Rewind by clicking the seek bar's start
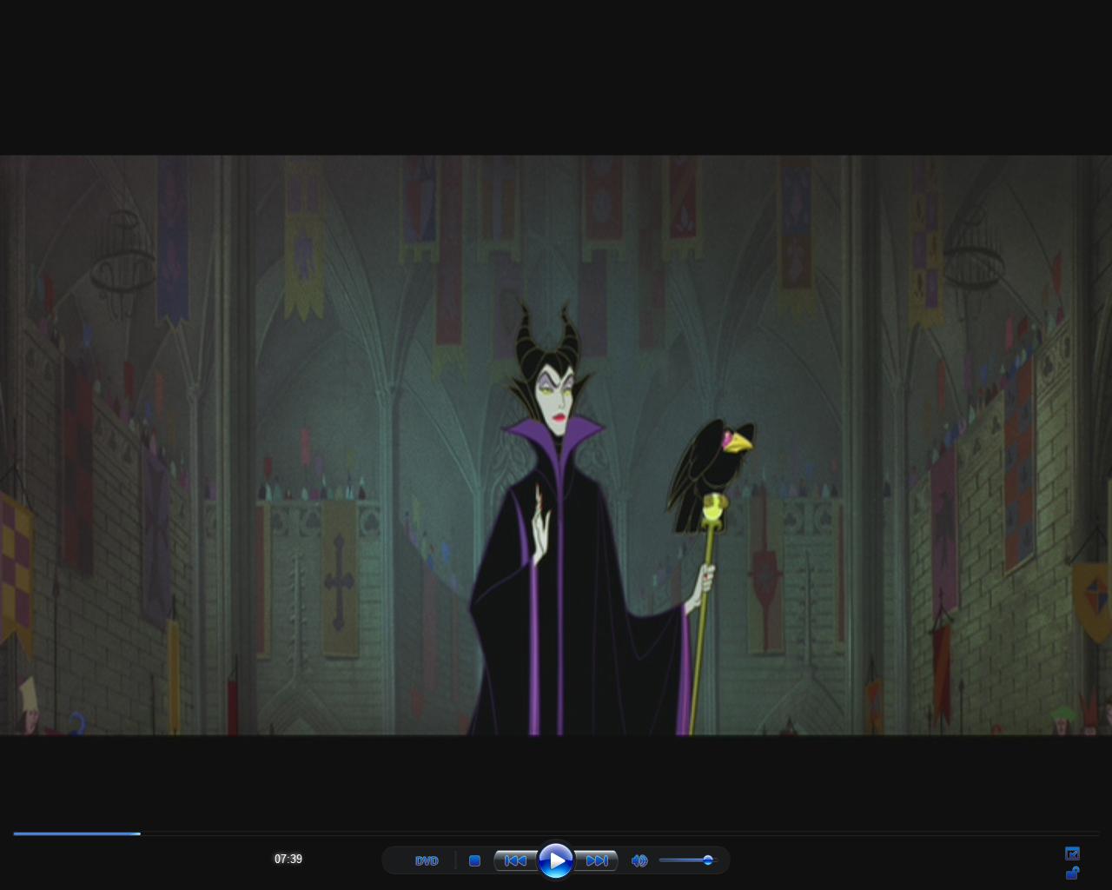 tap(16, 834)
